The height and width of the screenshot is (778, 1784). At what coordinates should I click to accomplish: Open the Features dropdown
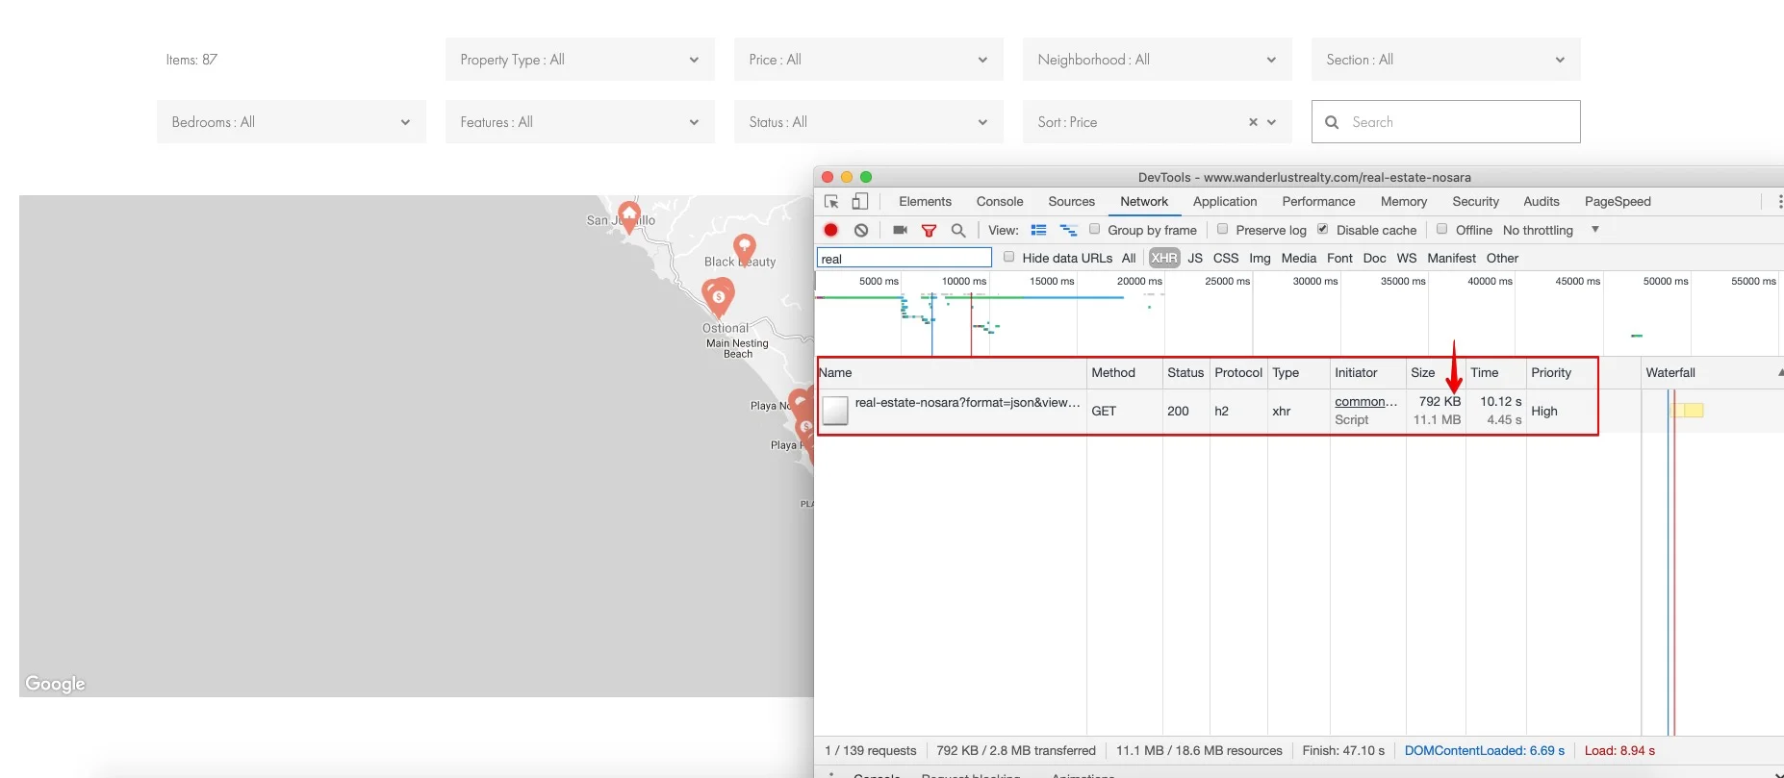click(580, 122)
